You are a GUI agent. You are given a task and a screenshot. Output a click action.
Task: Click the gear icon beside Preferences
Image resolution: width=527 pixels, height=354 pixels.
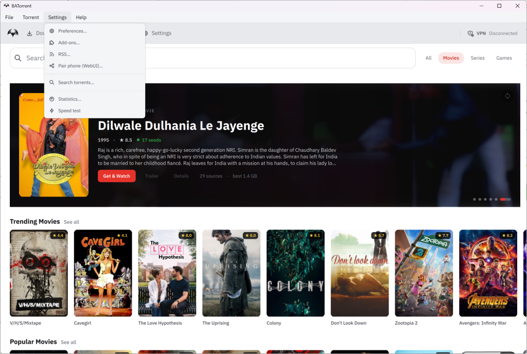pos(52,31)
